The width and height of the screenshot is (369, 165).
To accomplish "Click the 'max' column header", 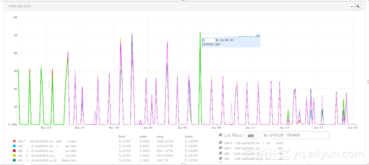I will 189,136.
